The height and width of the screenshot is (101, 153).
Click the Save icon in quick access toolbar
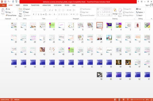click(x=5, y=2)
